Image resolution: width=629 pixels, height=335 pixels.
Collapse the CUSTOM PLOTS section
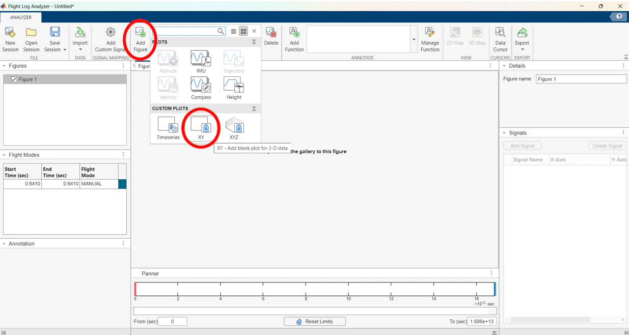[x=254, y=108]
